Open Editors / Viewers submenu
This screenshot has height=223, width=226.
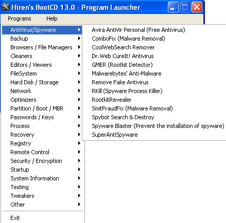42,65
